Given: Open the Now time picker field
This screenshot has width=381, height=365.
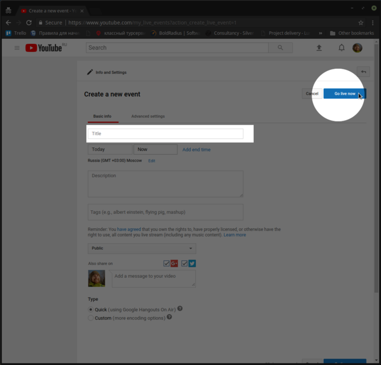Looking at the screenshot, I should [156, 149].
